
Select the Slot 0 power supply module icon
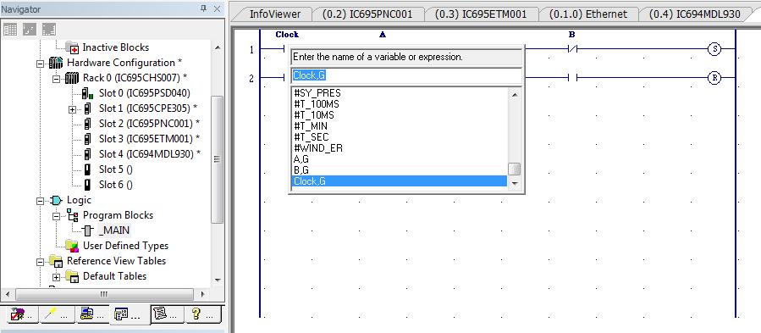87,93
